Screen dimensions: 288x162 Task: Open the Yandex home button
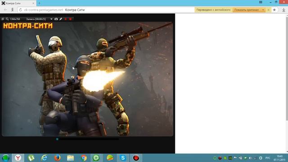tap(12, 10)
